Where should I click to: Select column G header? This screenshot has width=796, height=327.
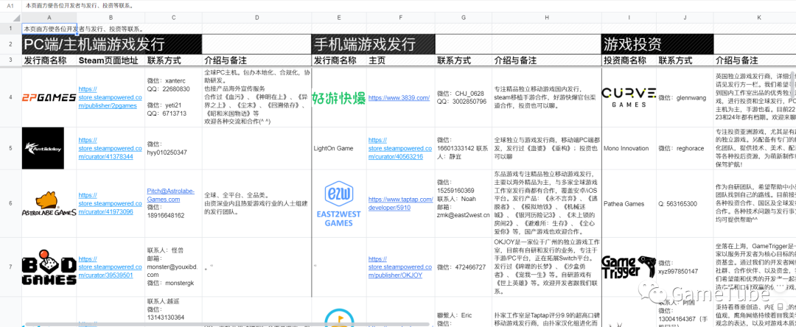[x=464, y=18]
